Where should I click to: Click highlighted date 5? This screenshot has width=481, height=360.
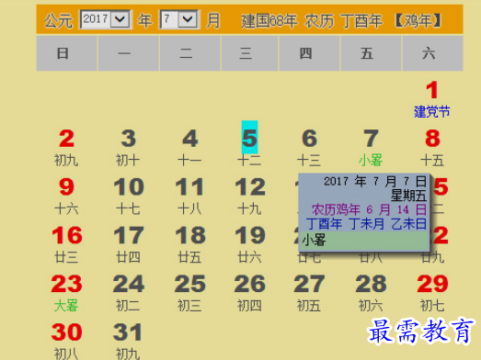point(249,137)
